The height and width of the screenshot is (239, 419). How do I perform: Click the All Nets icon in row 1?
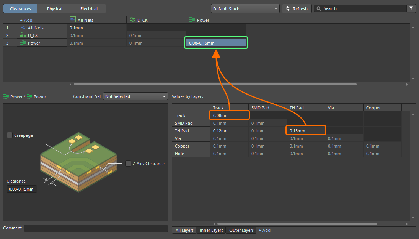[x=23, y=27]
